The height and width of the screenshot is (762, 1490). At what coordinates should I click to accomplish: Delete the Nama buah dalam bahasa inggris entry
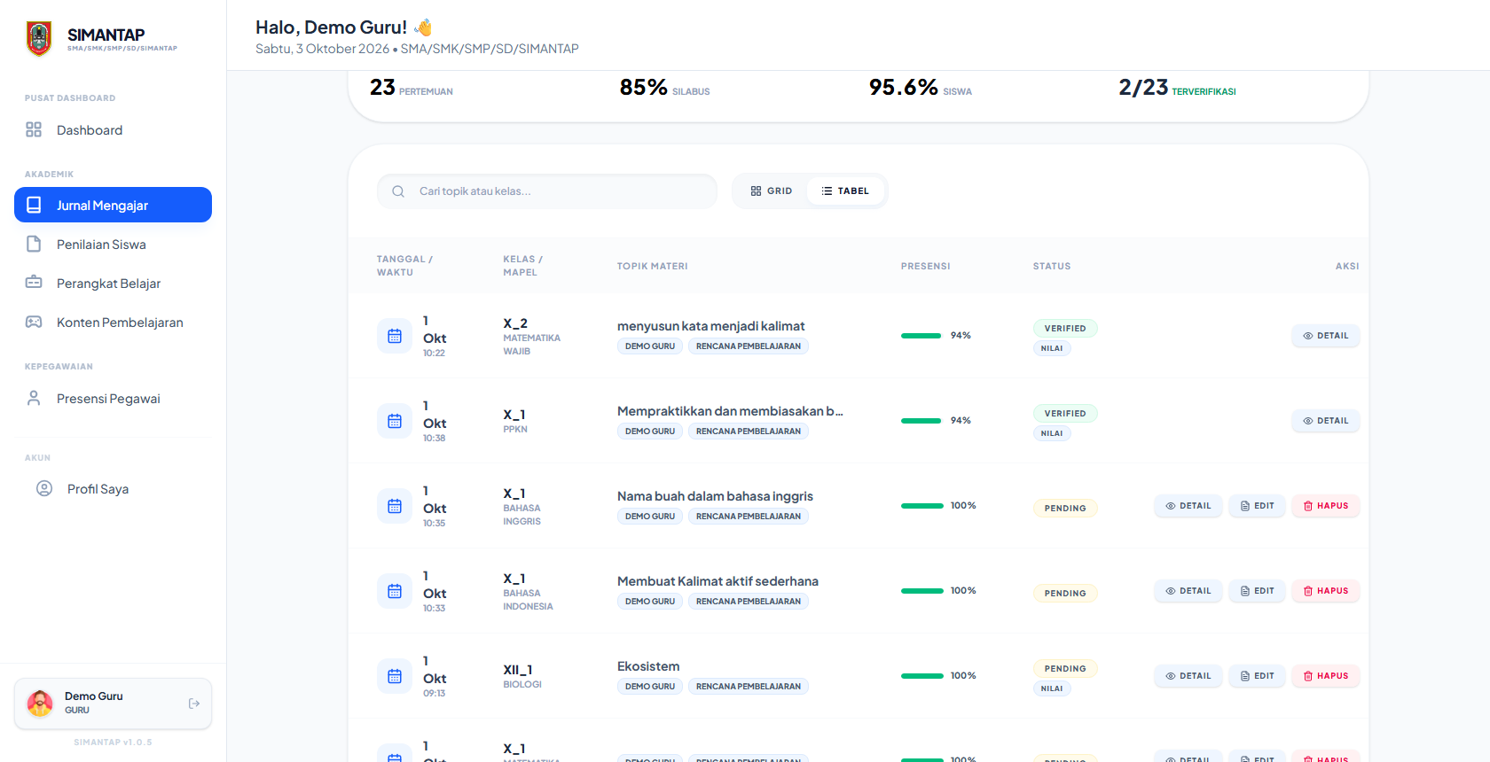[1326, 506]
